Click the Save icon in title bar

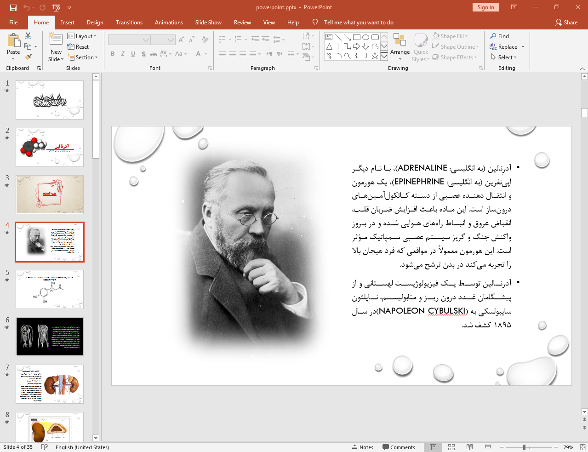pyautogui.click(x=13, y=7)
